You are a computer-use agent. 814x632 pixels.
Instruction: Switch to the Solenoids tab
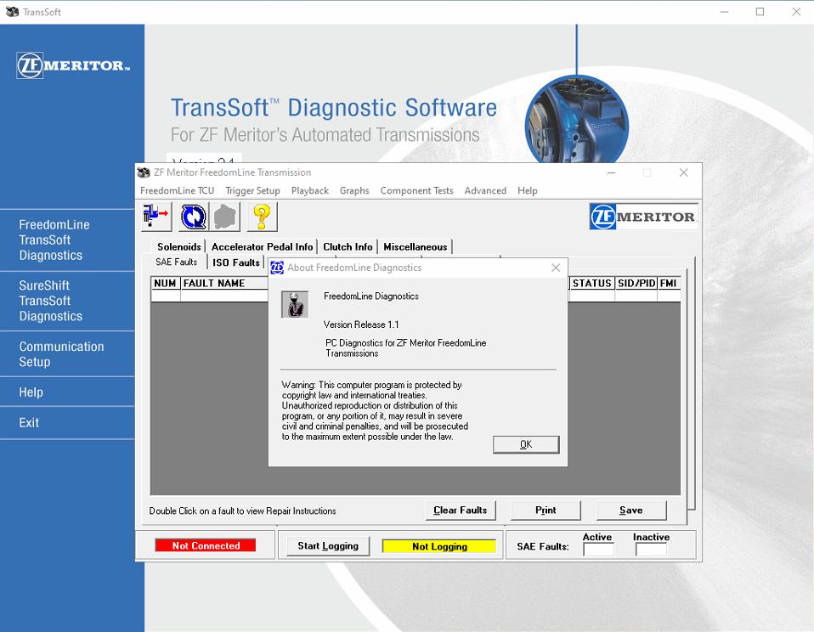click(x=178, y=246)
